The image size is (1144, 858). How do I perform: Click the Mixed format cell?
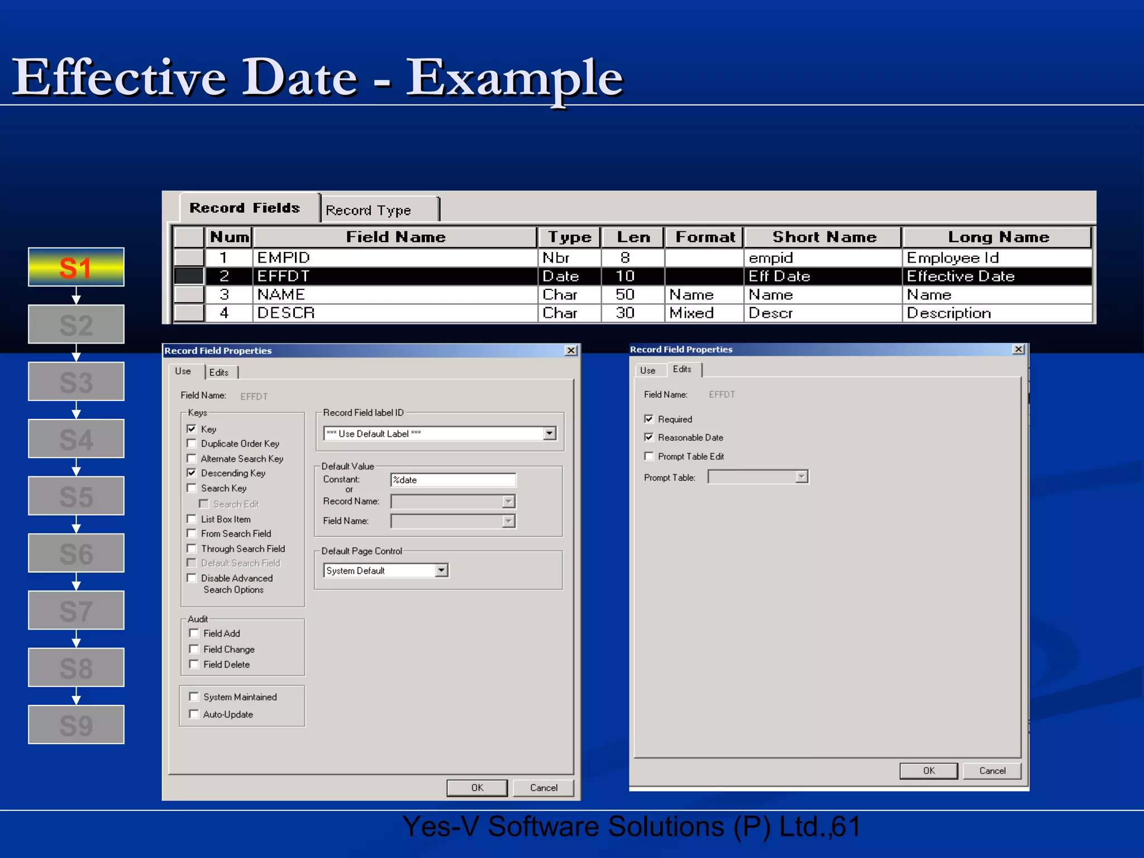[704, 313]
